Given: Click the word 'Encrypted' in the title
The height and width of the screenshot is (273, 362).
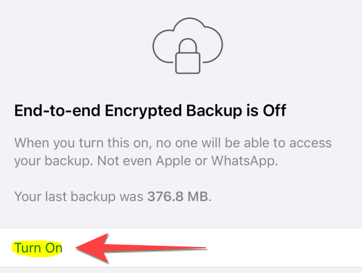Looking at the screenshot, I should pyautogui.click(x=144, y=111).
